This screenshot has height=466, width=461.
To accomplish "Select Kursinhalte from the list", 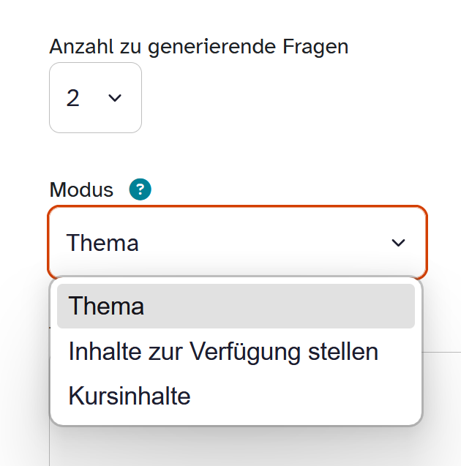I will [130, 396].
